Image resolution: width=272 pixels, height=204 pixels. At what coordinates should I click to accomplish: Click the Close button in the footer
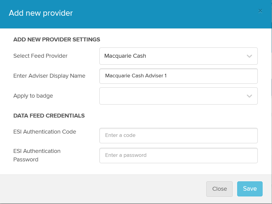[219, 189]
